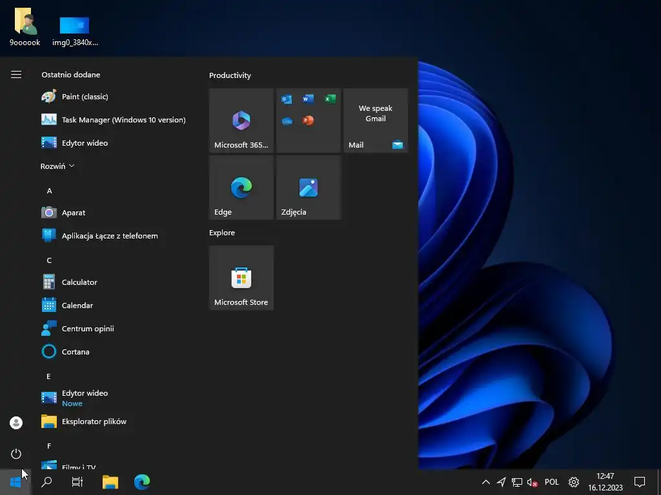This screenshot has width=661, height=495.
Task: Open File Explorer from the taskbar
Action: [110, 482]
